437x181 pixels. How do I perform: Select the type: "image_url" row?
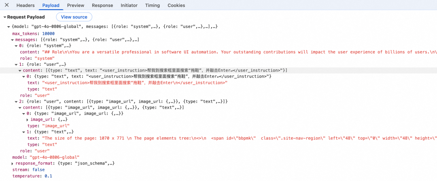pyautogui.click(x=48, y=126)
